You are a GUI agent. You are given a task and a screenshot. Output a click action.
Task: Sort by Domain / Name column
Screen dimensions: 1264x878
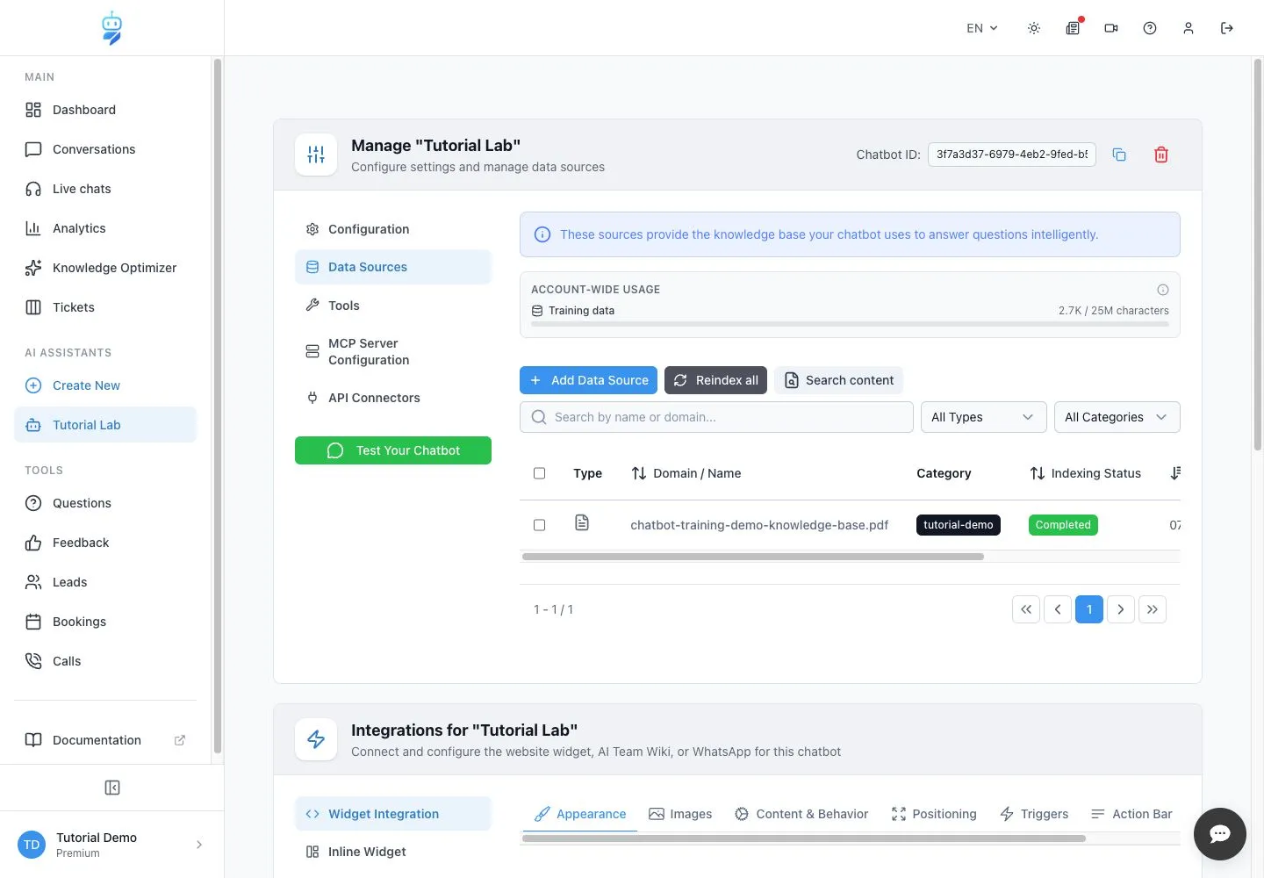pos(686,473)
